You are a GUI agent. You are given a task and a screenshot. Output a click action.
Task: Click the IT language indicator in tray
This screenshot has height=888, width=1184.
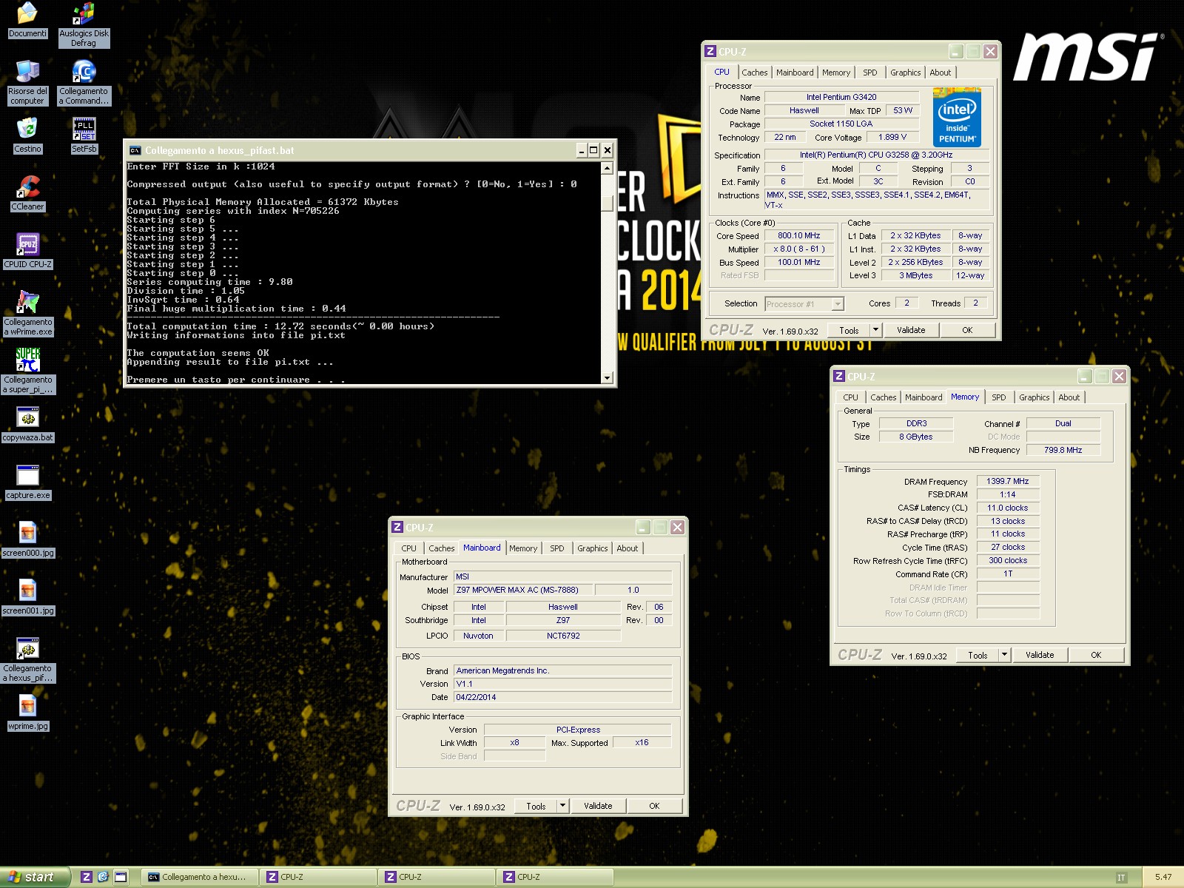click(x=1120, y=878)
